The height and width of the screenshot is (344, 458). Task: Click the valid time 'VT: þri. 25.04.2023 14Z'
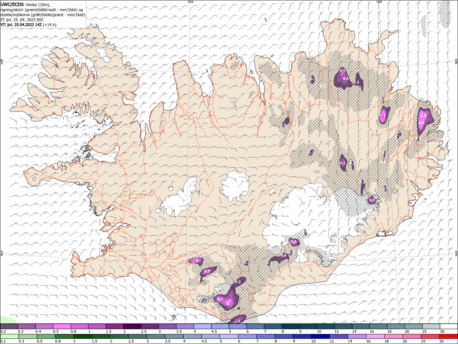coord(21,25)
